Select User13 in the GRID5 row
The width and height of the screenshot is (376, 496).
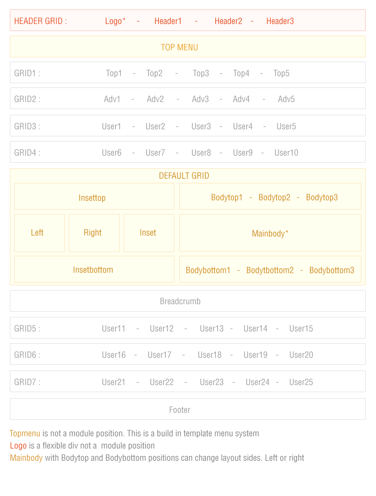(x=211, y=329)
